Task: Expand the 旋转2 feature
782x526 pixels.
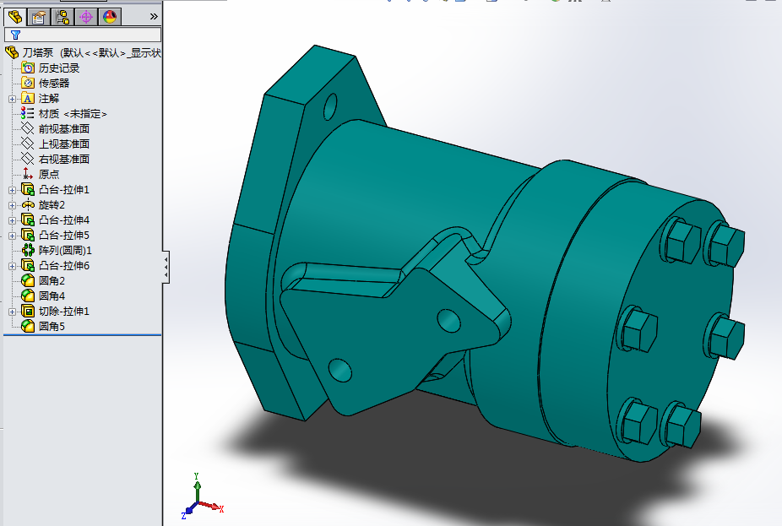Action: [x=12, y=205]
